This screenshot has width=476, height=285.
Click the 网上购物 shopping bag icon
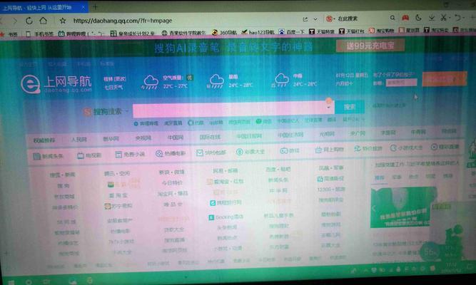(318, 150)
